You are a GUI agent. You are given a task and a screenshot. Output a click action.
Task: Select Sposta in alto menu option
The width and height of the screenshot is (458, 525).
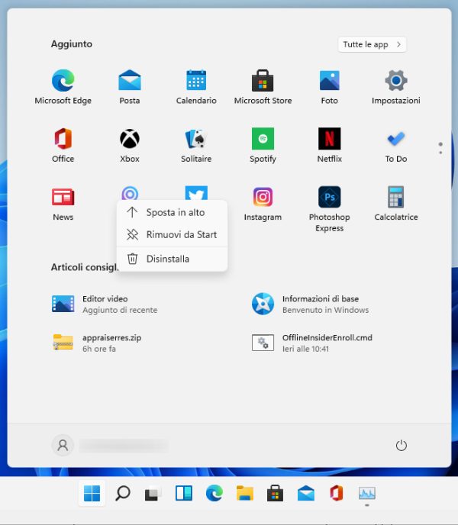point(173,212)
